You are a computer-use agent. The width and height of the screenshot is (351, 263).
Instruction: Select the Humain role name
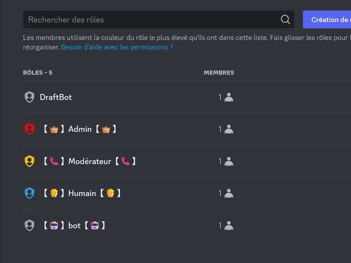(x=82, y=193)
